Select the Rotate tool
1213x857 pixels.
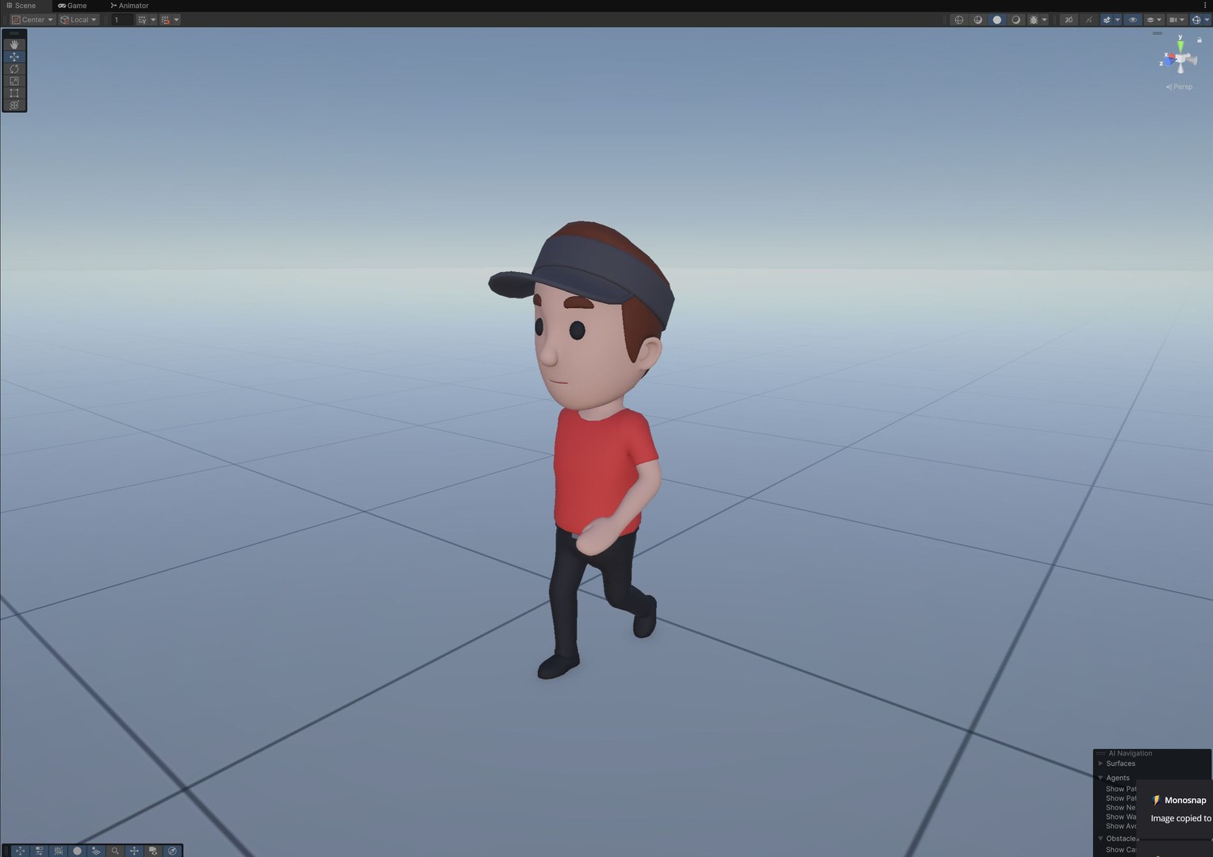click(x=14, y=69)
